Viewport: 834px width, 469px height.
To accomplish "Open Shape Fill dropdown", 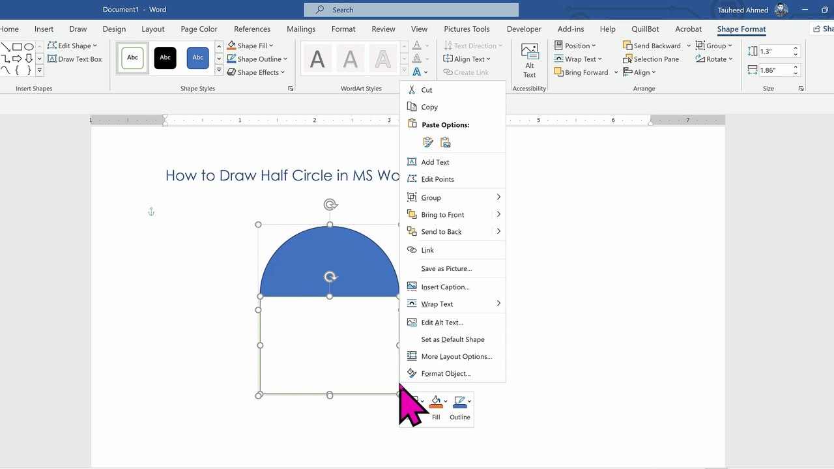I will [250, 46].
